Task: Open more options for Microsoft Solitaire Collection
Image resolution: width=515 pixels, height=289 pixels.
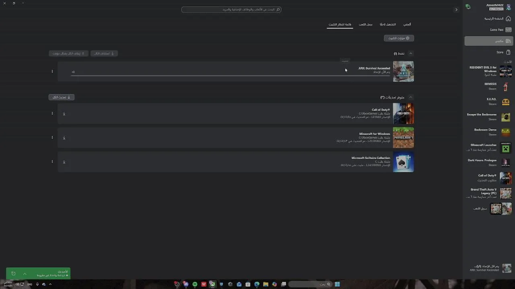Action: point(52,162)
